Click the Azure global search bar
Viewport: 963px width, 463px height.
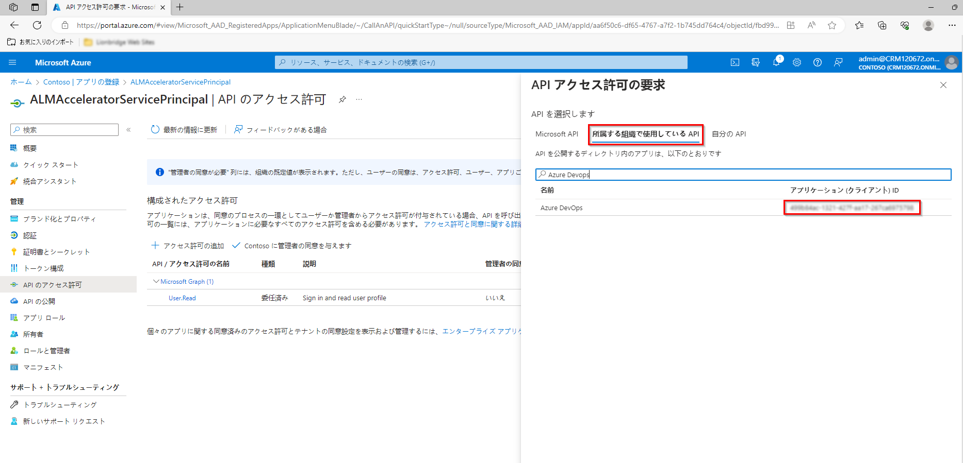click(x=481, y=62)
